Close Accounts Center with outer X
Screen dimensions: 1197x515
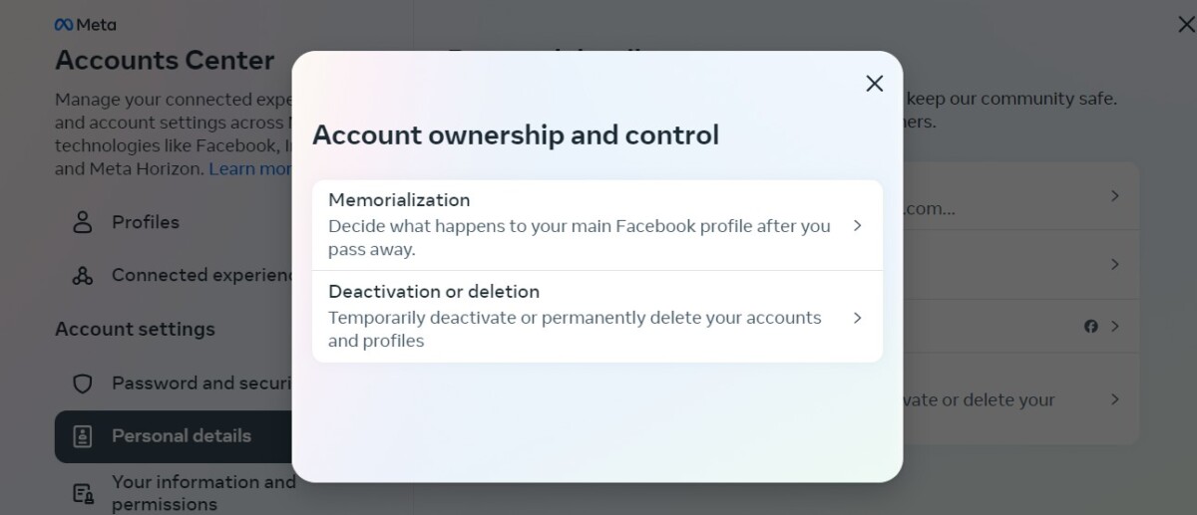pos(1186,25)
